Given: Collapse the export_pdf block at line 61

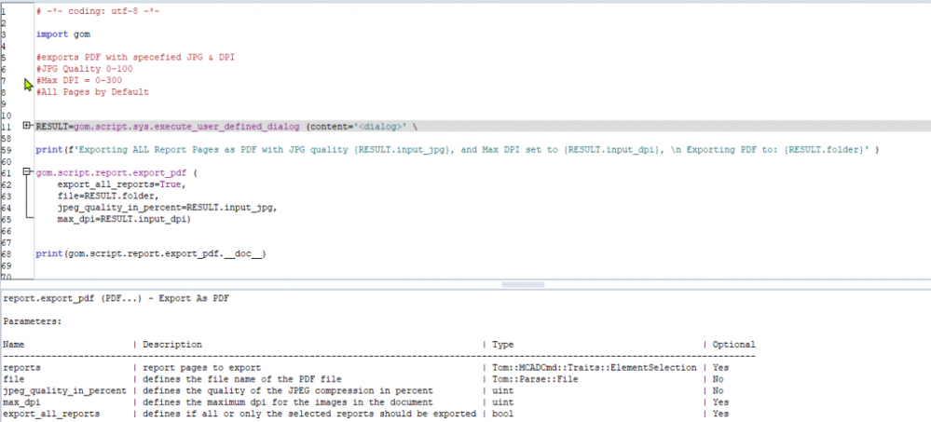Looking at the screenshot, I should pyautogui.click(x=27, y=171).
